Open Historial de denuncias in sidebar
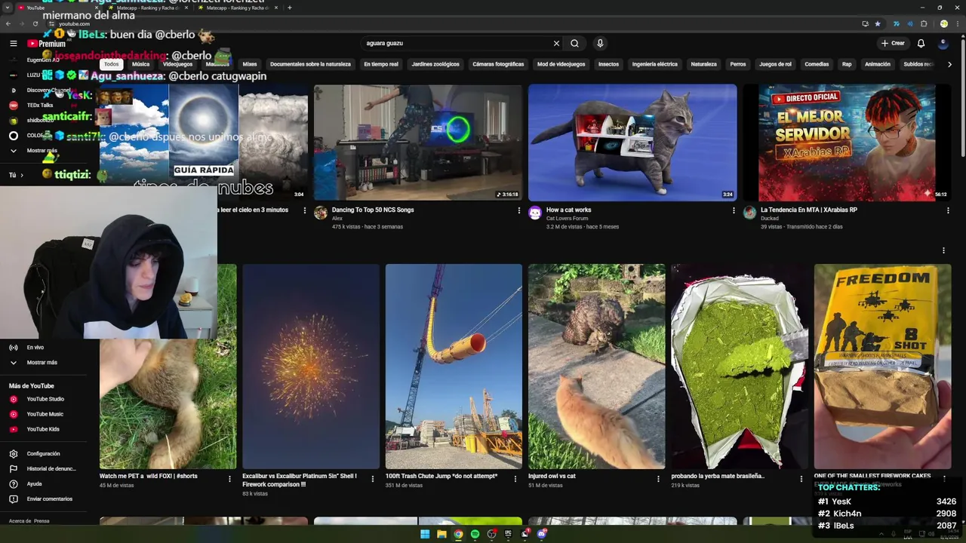The height and width of the screenshot is (543, 966). (x=51, y=468)
